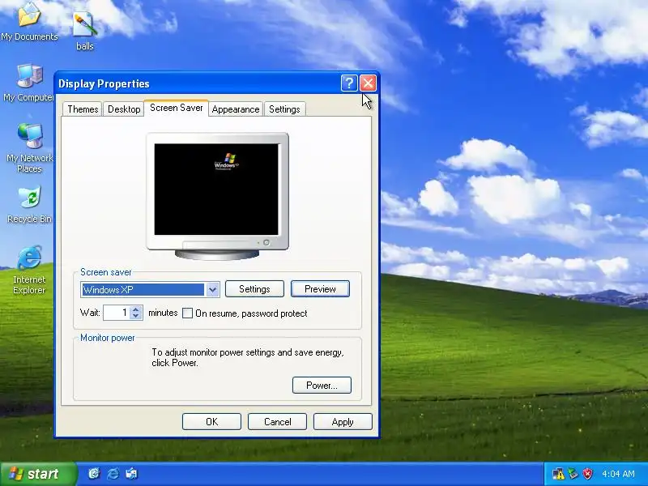Viewport: 648px width, 486px height.
Task: Click the Apply button
Action: [x=343, y=421]
